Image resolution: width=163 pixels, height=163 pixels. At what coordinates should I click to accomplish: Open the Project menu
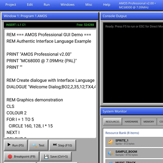click(11, 5)
